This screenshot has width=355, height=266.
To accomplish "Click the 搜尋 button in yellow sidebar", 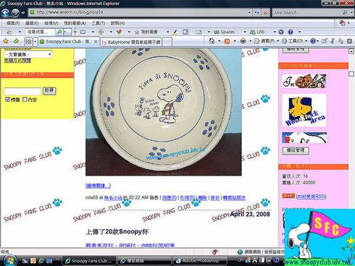I will pyautogui.click(x=49, y=90).
